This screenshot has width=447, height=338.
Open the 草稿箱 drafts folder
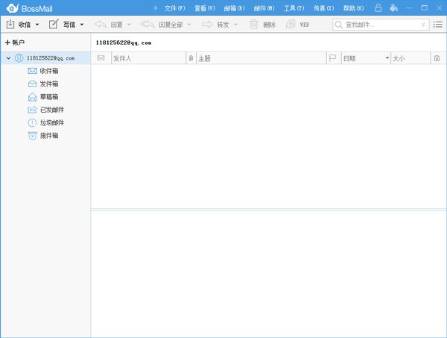tap(48, 97)
